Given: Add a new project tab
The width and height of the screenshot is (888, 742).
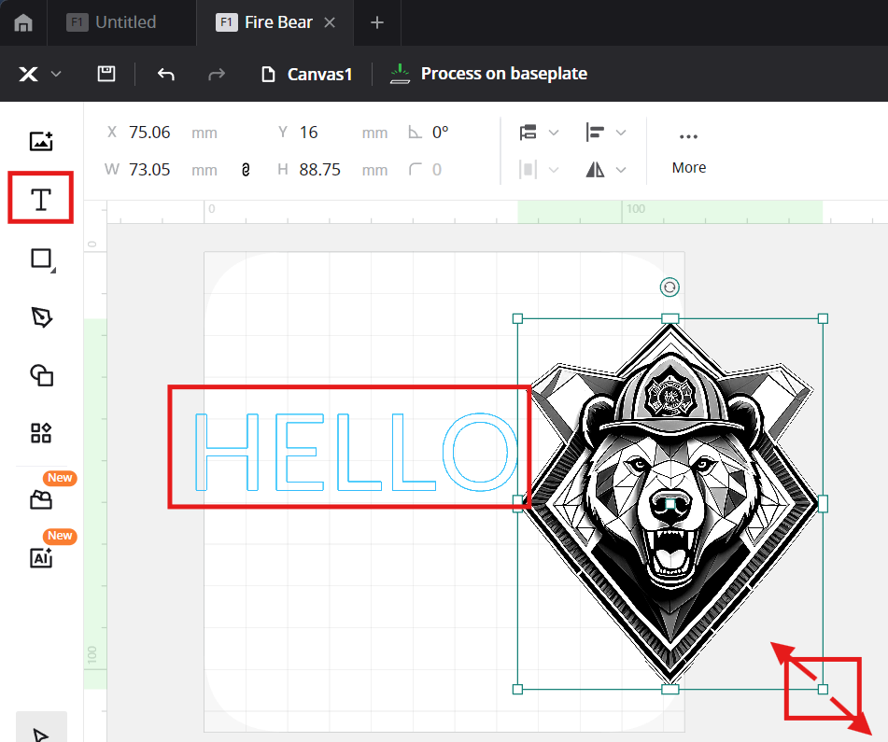Looking at the screenshot, I should tap(376, 22).
